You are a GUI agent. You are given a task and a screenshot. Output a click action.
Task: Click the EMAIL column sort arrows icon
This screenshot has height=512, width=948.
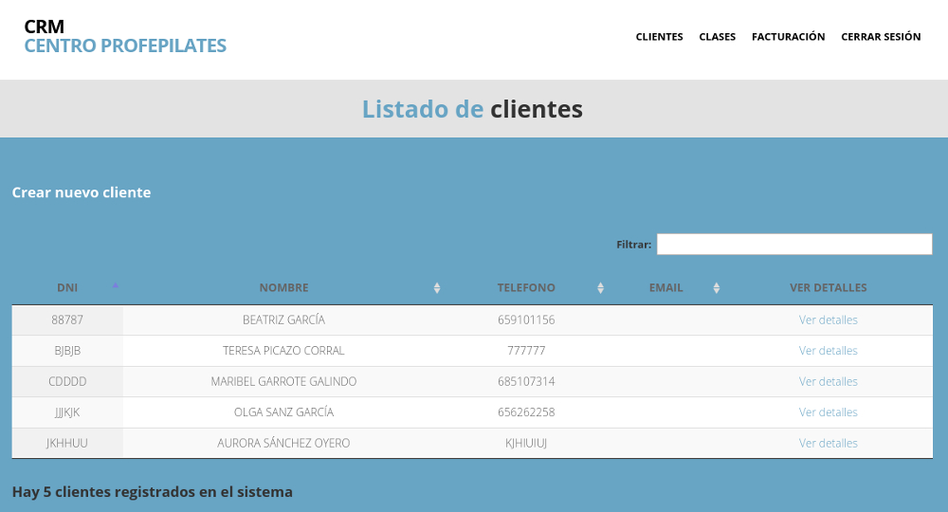point(717,288)
